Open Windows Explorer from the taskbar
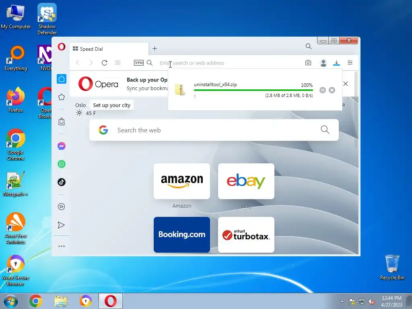This screenshot has height=309, width=412. [x=61, y=301]
